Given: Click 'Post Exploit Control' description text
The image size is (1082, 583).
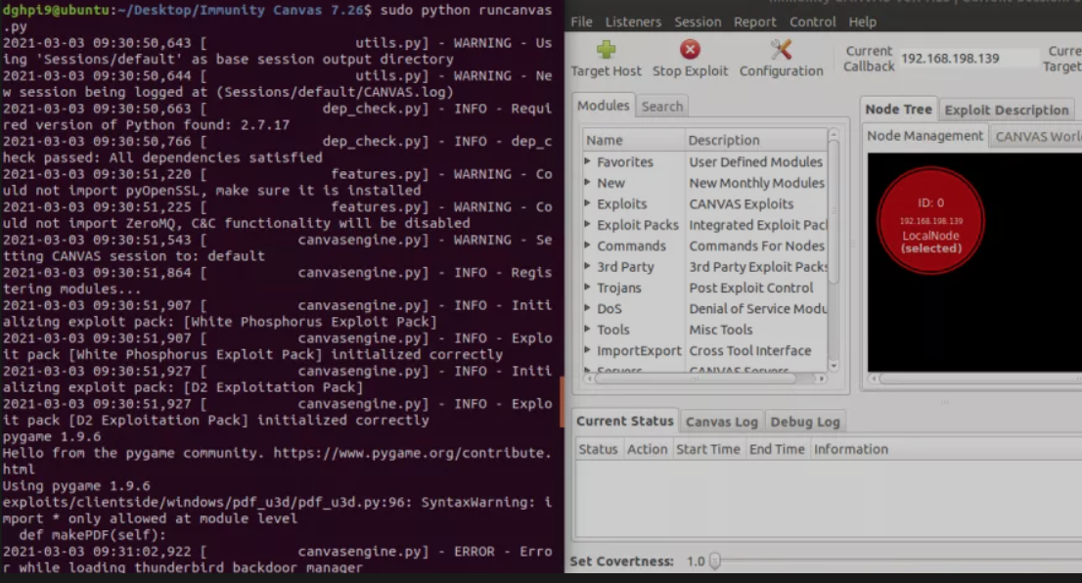Looking at the screenshot, I should (750, 288).
